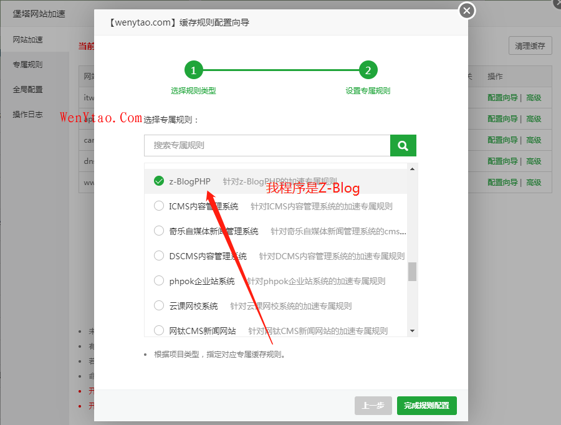This screenshot has width=561, height=425.
Task: Pick 云课网校系统 radio option
Action: [x=159, y=306]
